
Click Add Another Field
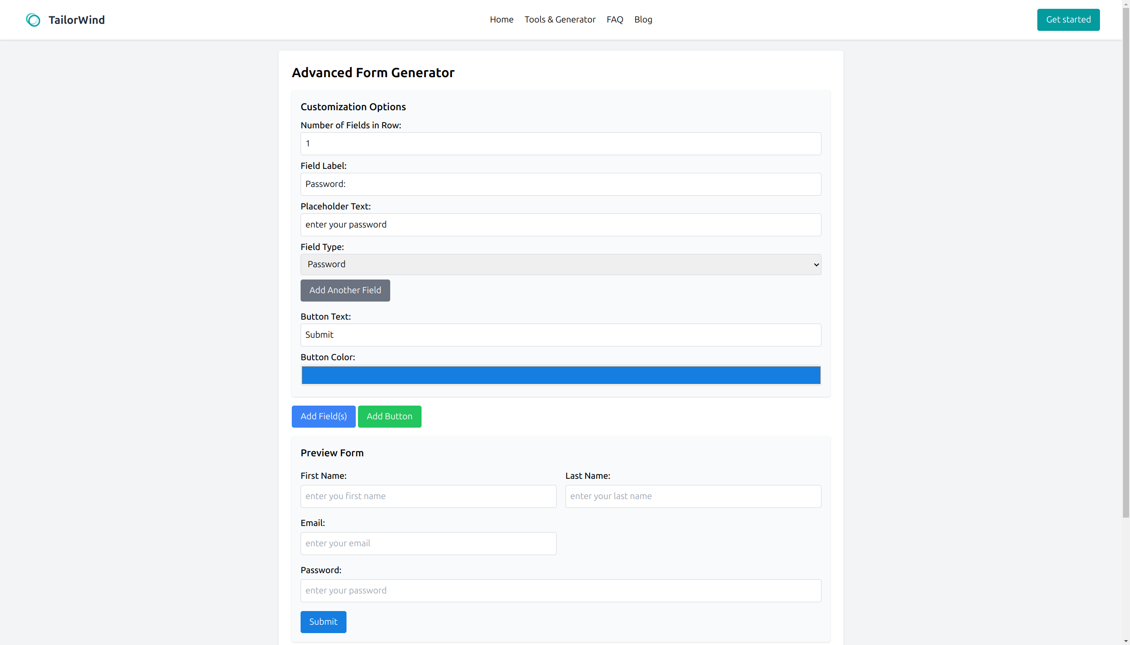point(345,290)
